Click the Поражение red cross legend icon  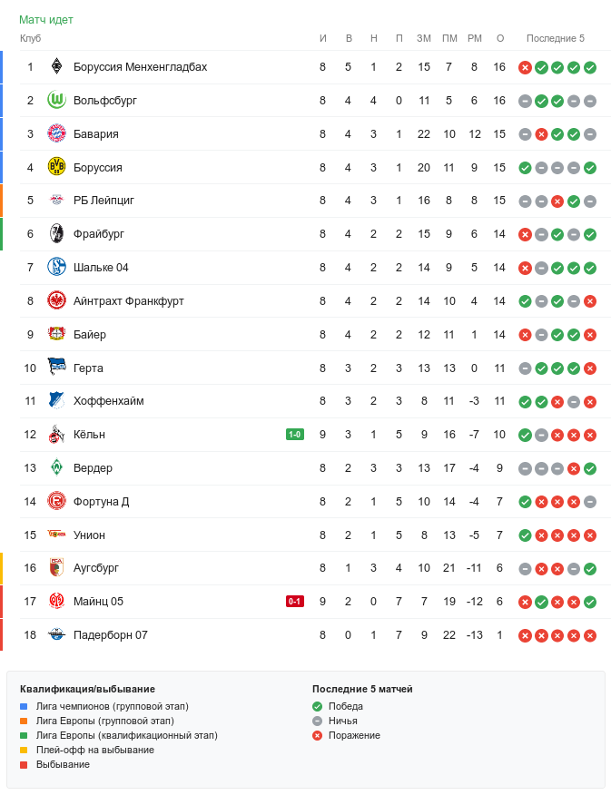click(x=318, y=735)
